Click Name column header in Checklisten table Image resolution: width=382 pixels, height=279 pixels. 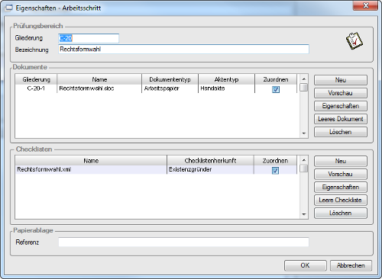(91, 160)
